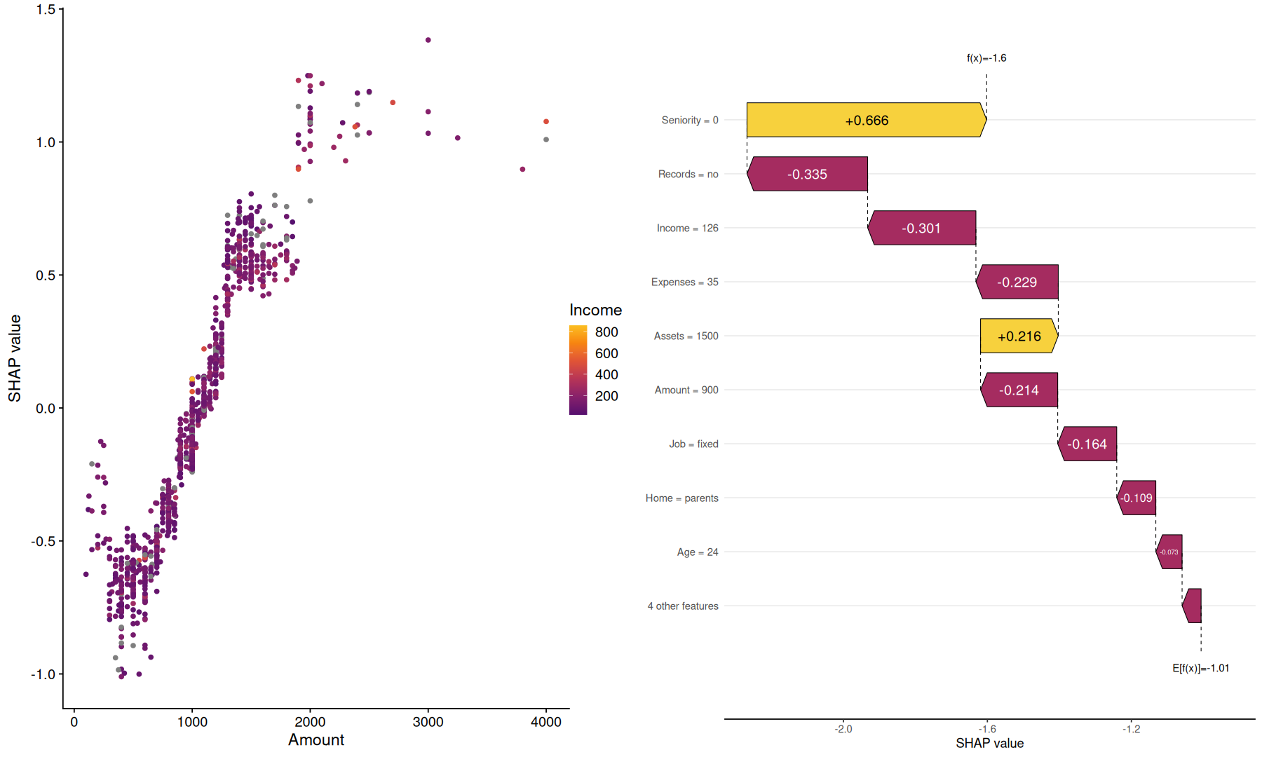This screenshot has height=757, width=1262.
Task: Click the highest scatter point near Amount 3000
Action: point(428,40)
